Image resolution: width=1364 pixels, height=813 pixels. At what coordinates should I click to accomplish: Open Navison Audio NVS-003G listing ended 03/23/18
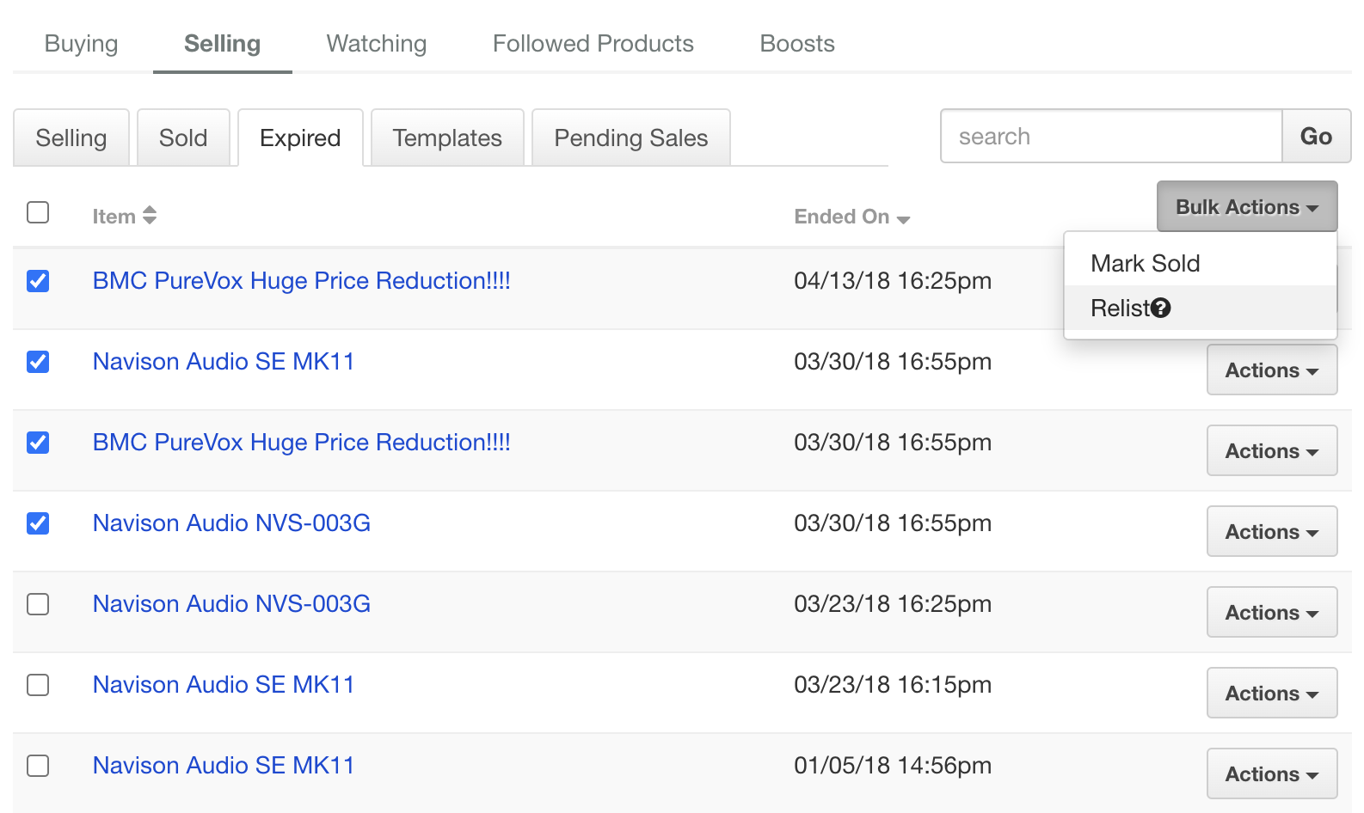231,604
